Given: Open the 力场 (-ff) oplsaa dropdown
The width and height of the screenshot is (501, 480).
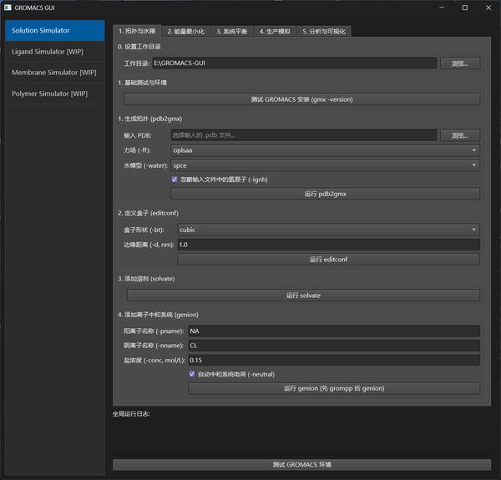Looking at the screenshot, I should pyautogui.click(x=325, y=150).
